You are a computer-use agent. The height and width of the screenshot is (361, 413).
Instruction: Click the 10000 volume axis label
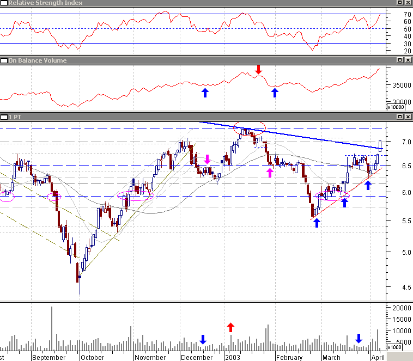click(x=402, y=331)
